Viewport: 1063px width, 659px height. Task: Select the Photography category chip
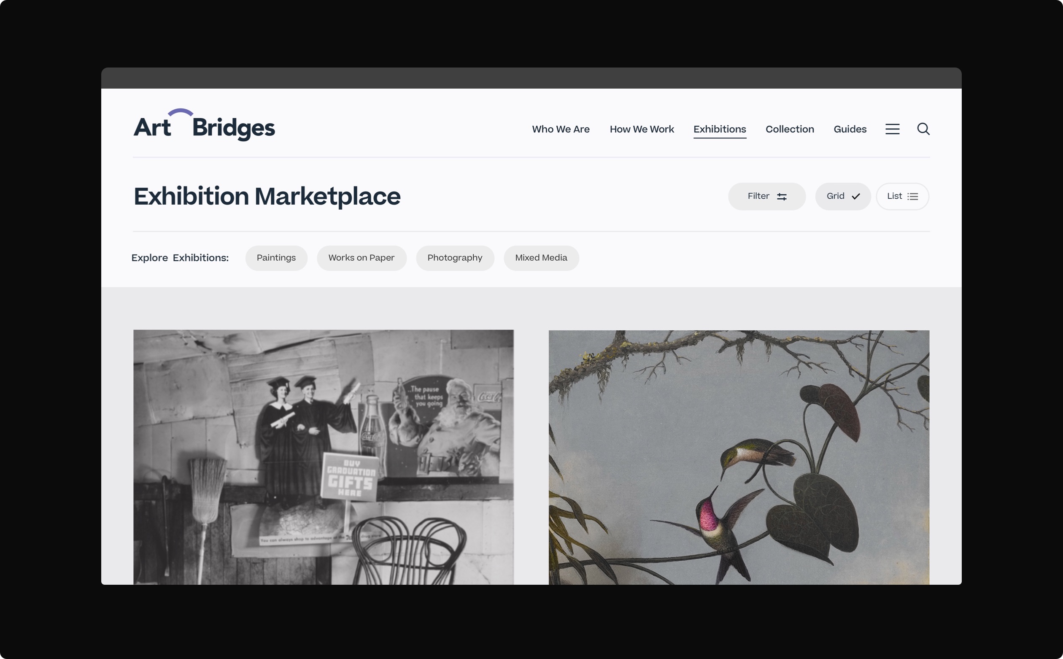pyautogui.click(x=455, y=258)
